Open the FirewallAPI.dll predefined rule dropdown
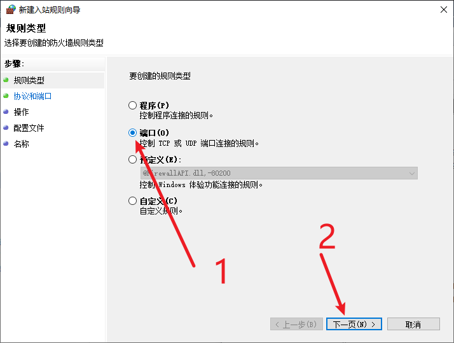The width and height of the screenshot is (454, 343). click(279, 173)
